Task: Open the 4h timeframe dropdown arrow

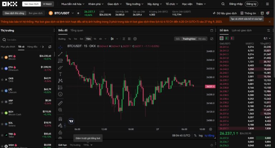Action: 105,39
